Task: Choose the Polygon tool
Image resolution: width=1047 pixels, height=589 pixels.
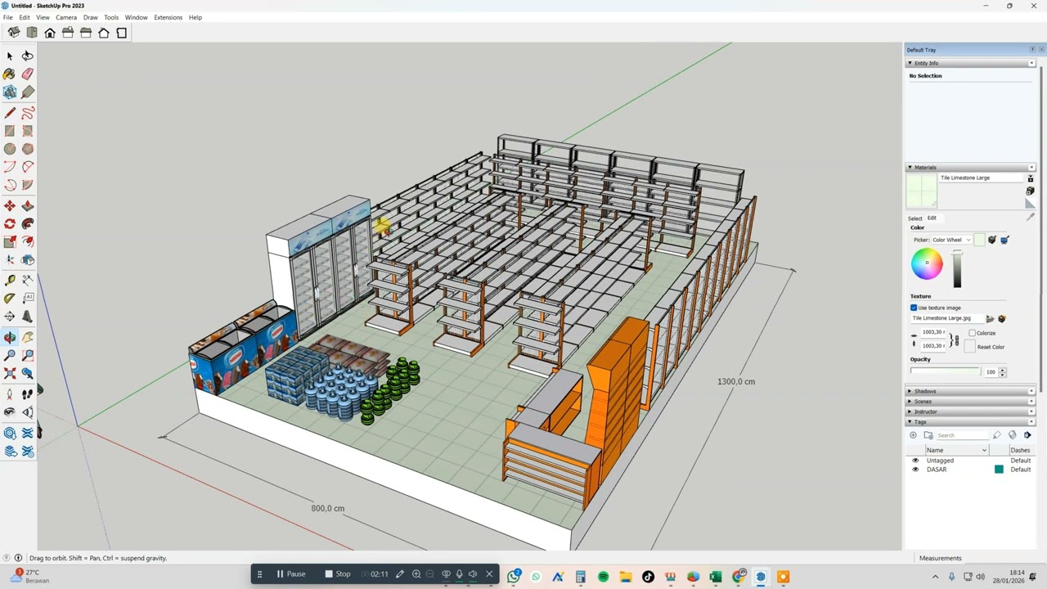Action: tap(28, 149)
